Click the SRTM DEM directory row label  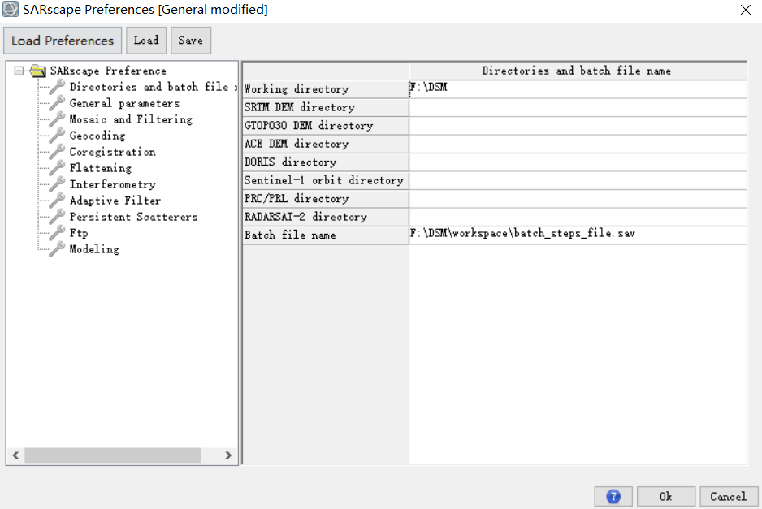tap(326, 107)
